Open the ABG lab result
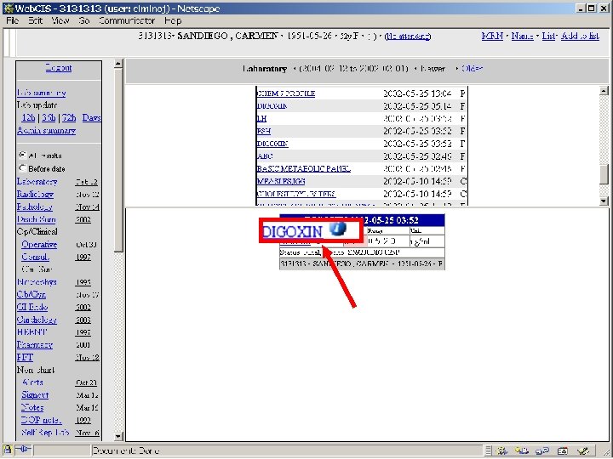This screenshot has width=613, height=459. point(265,156)
